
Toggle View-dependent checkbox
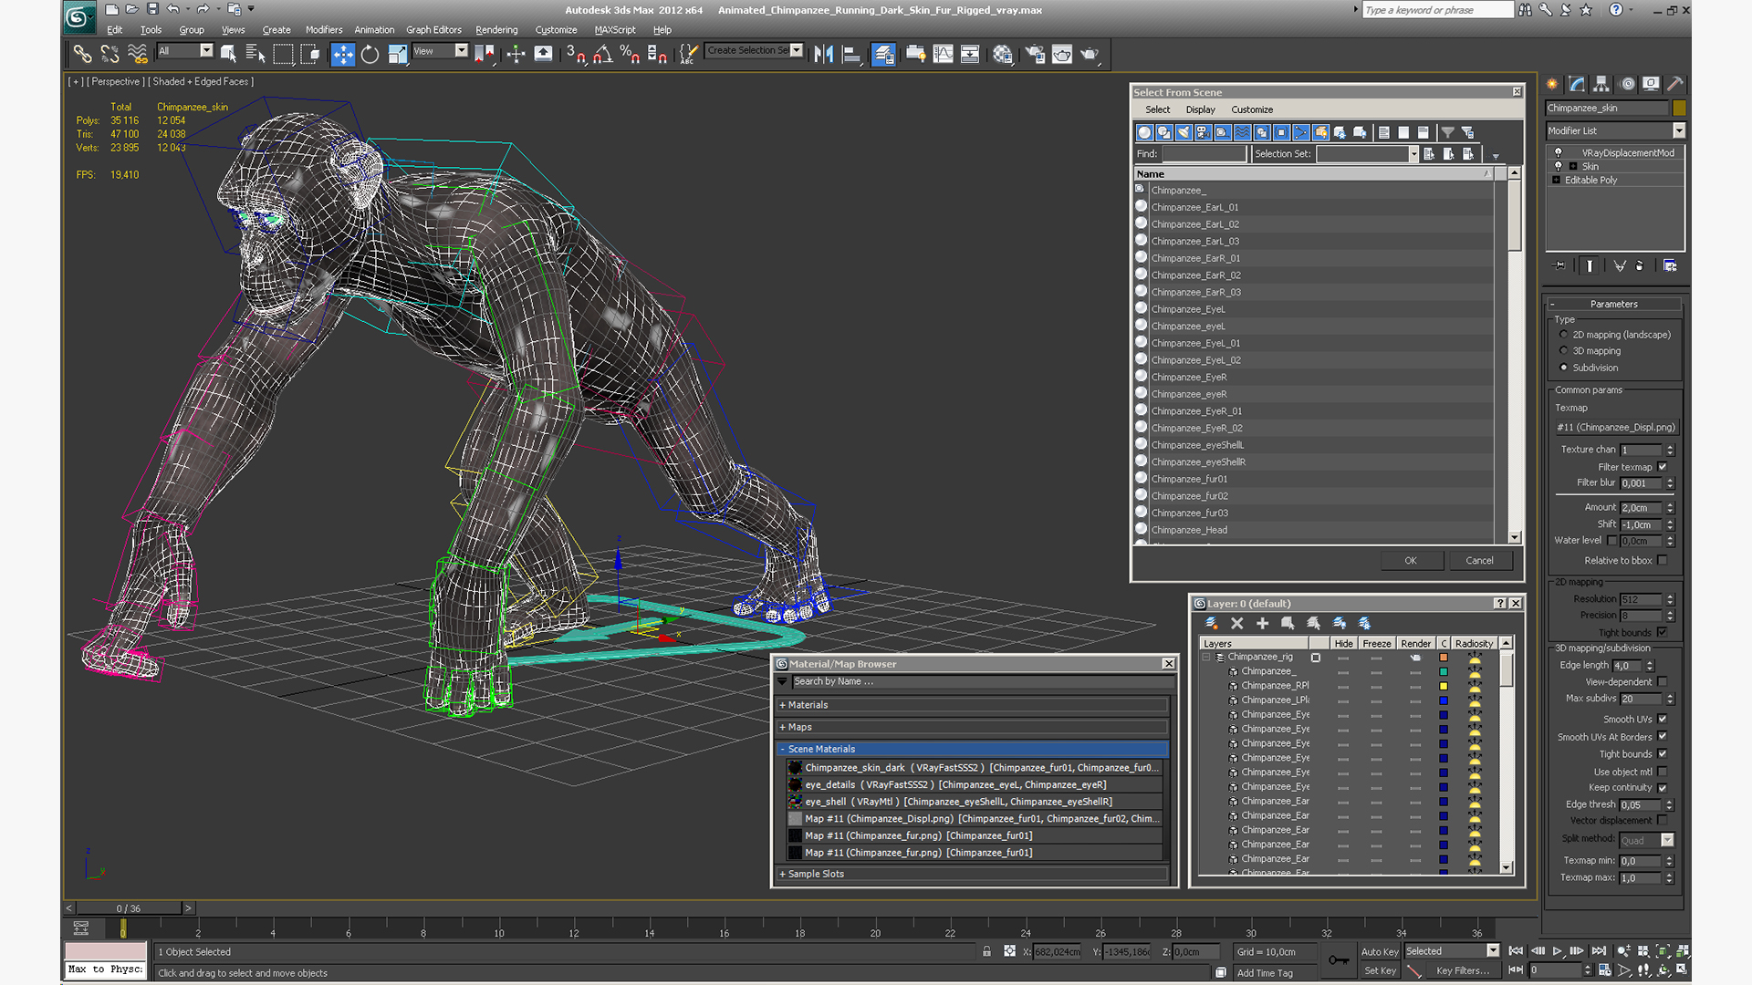1663,681
